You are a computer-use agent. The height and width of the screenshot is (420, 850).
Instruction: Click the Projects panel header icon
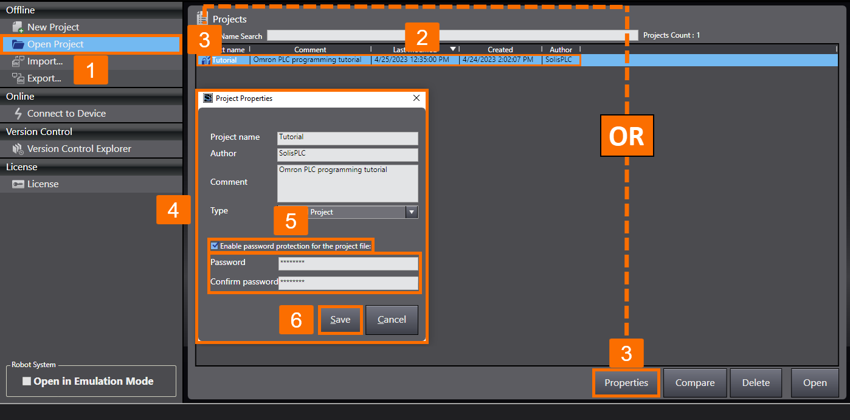pos(202,19)
